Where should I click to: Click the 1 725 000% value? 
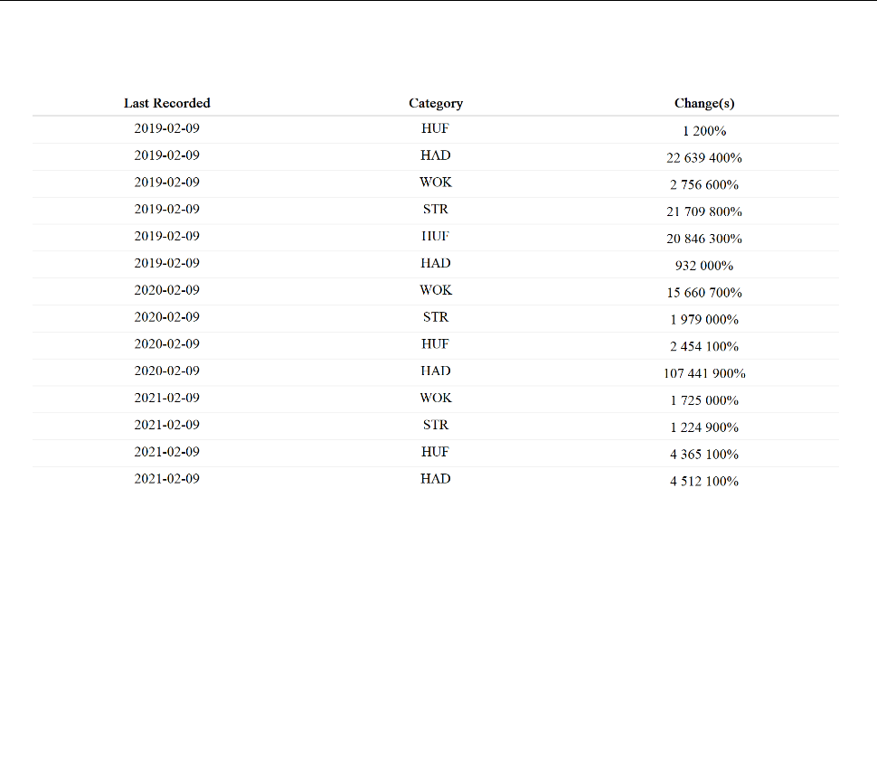click(x=703, y=400)
